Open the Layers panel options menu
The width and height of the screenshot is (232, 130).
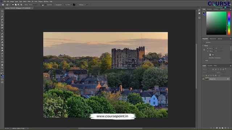point(231,66)
